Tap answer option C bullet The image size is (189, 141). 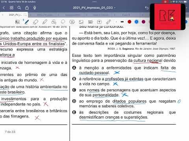tap(74, 90)
